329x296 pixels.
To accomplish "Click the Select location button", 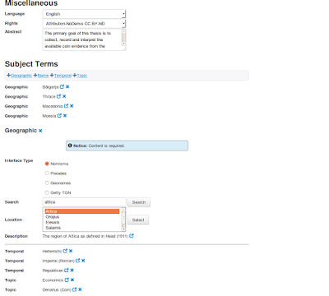I will coord(138,220).
